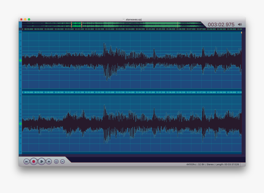This screenshot has height=193, width=264.
Task: Click the 32 Bit depth in the status bar
Action: pos(201,164)
